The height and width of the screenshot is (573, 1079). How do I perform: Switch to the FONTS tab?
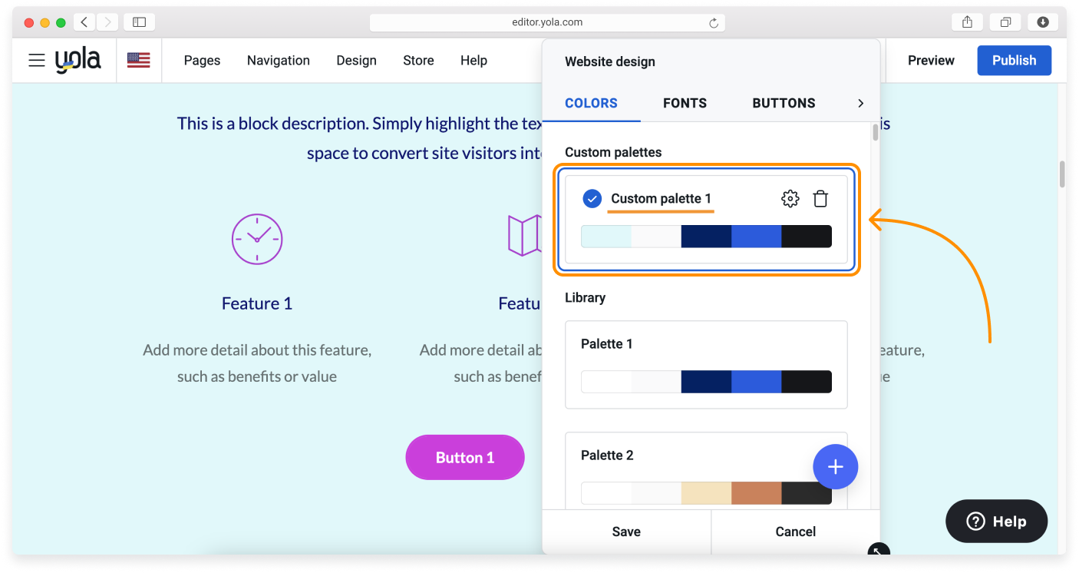(x=685, y=103)
